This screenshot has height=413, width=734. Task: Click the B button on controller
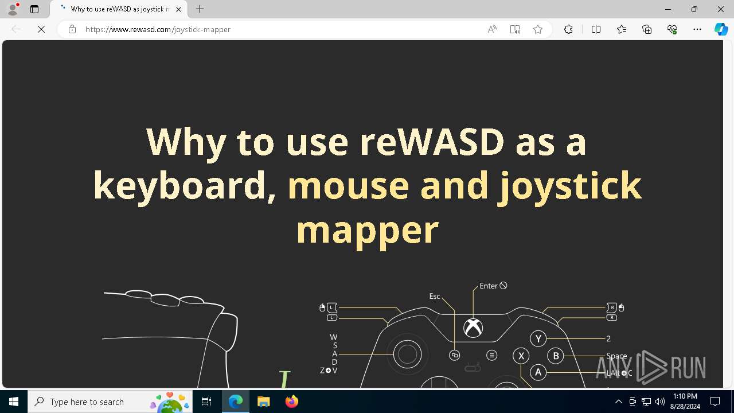point(556,356)
